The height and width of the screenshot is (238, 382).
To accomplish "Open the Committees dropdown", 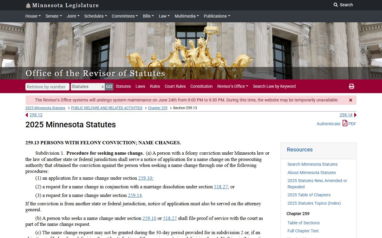I will (x=125, y=16).
